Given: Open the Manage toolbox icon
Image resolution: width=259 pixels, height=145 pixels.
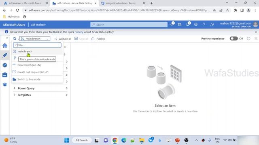Looking at the screenshot, I should click(x=5, y=75).
